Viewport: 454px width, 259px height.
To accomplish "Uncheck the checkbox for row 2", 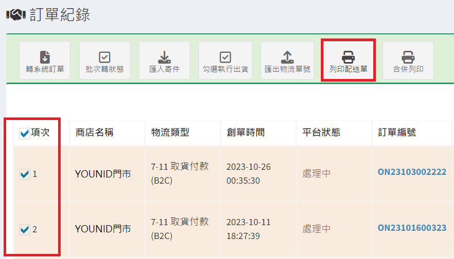I will pos(24,230).
